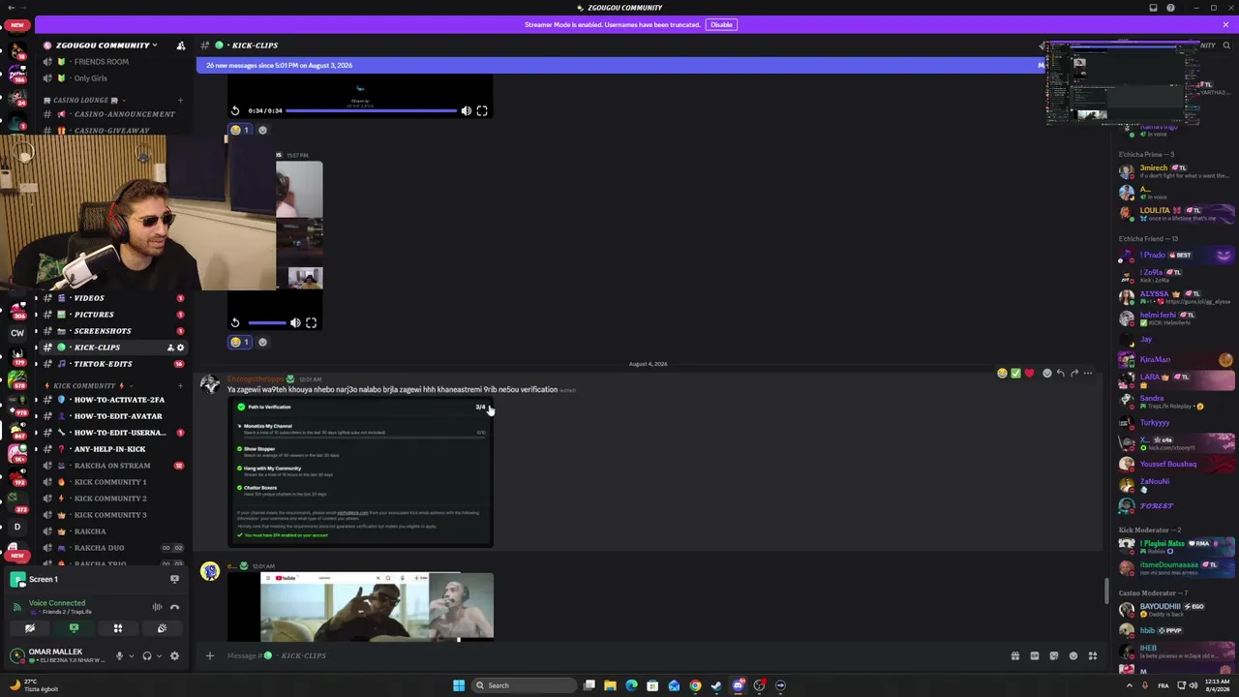Open noise suppression settings next to Voice Connected
This screenshot has width=1239, height=697.
157,607
